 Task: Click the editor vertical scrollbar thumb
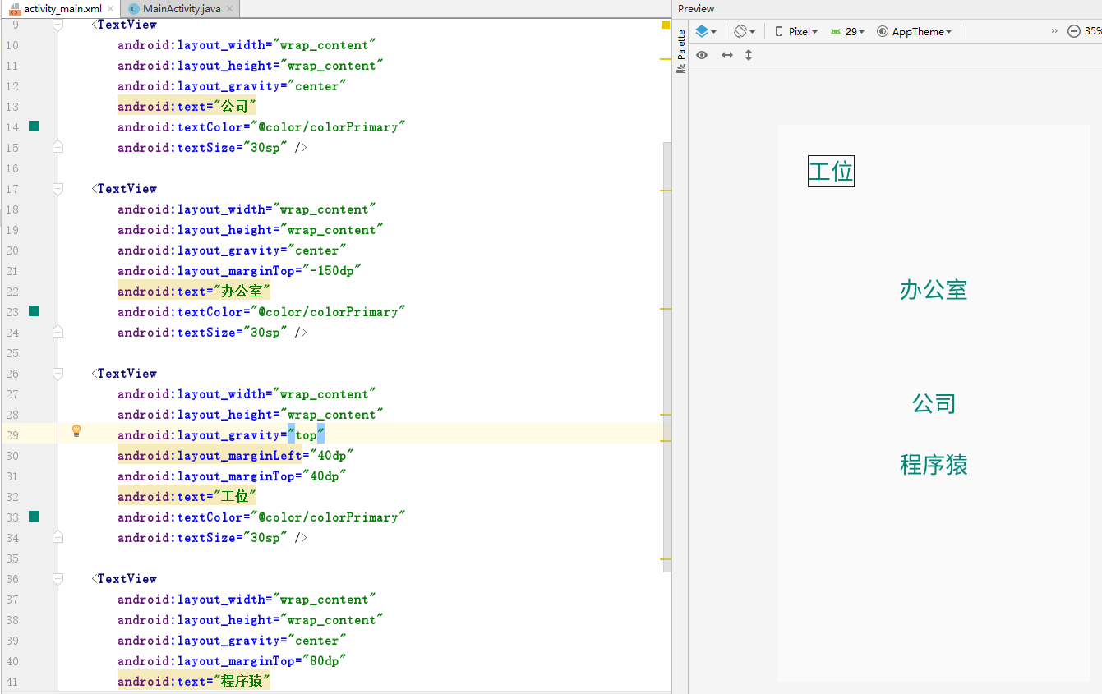[667, 356]
